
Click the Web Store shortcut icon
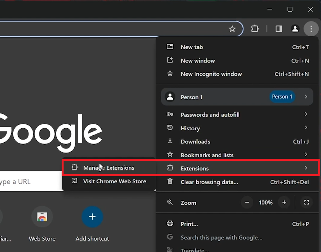pos(42,216)
